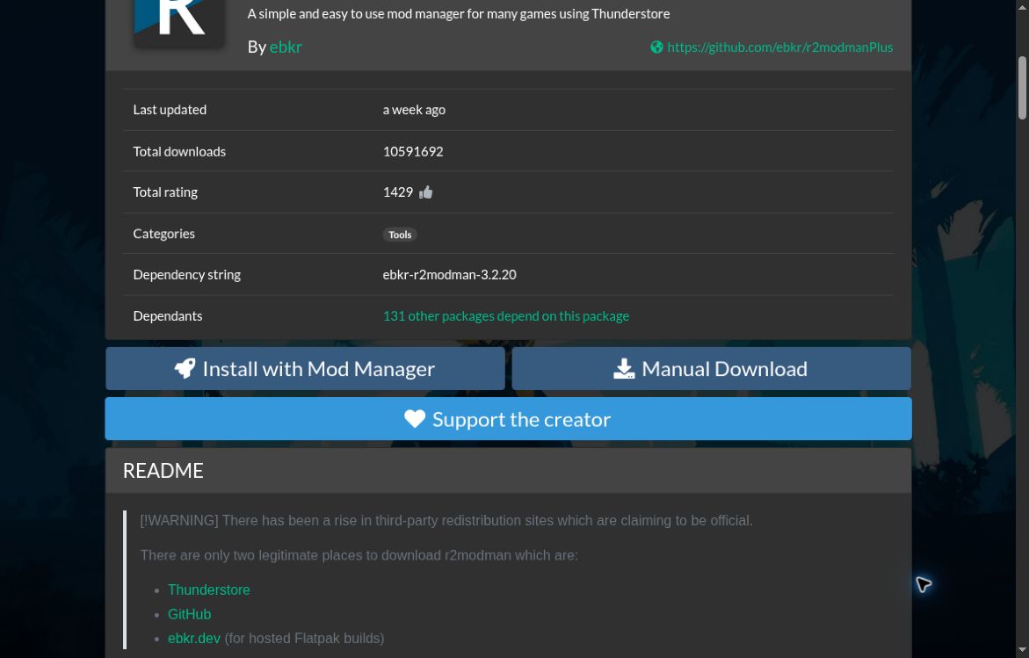Click the Total rating row label
Viewport: 1029px width, 658px height.
coord(165,192)
